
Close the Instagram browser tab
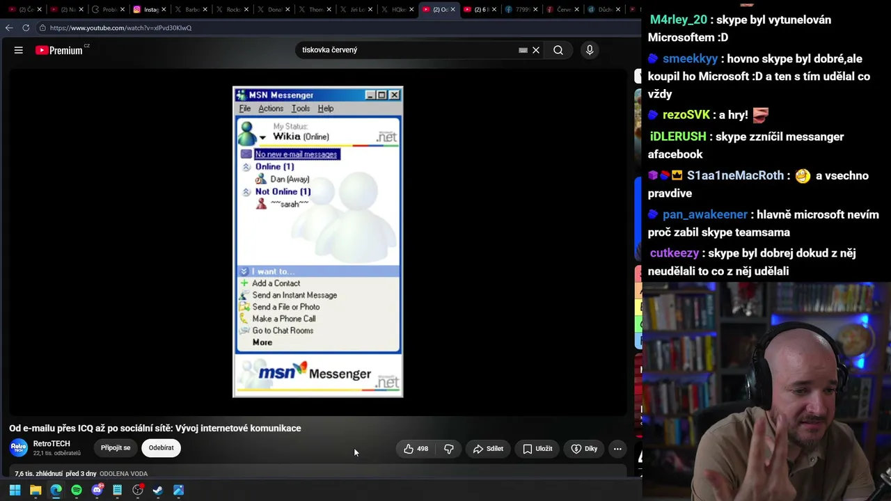tap(164, 10)
